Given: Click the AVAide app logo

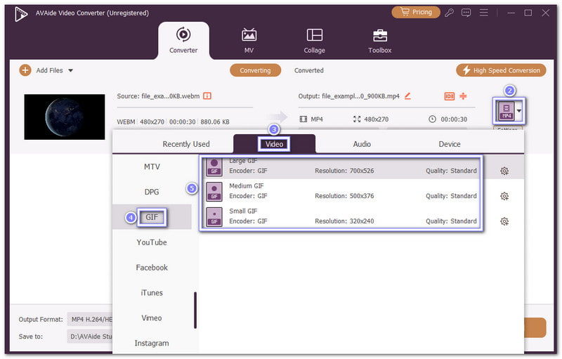Looking at the screenshot, I should click(x=21, y=14).
